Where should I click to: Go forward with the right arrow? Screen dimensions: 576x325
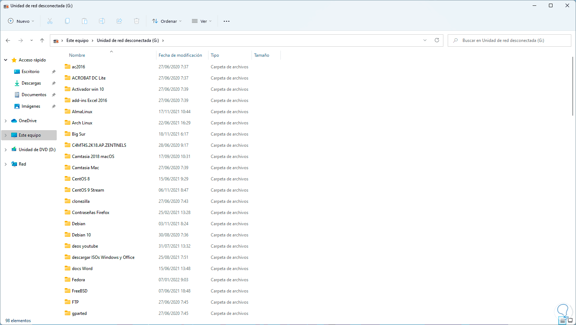21,40
